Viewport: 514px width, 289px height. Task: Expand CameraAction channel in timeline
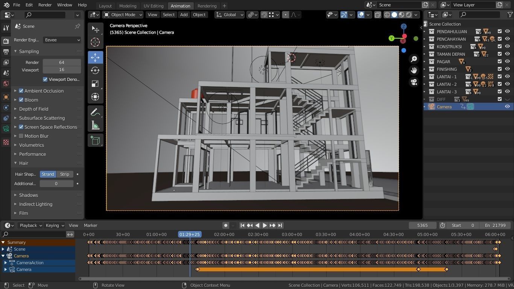point(5,263)
